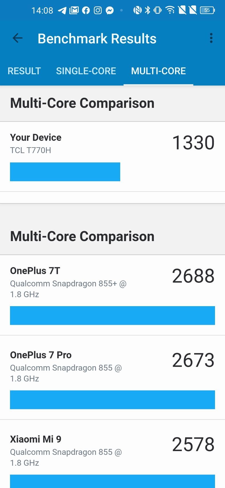Open the OnePlus 7 Pro comparison entry
225x488 pixels.
(112, 378)
